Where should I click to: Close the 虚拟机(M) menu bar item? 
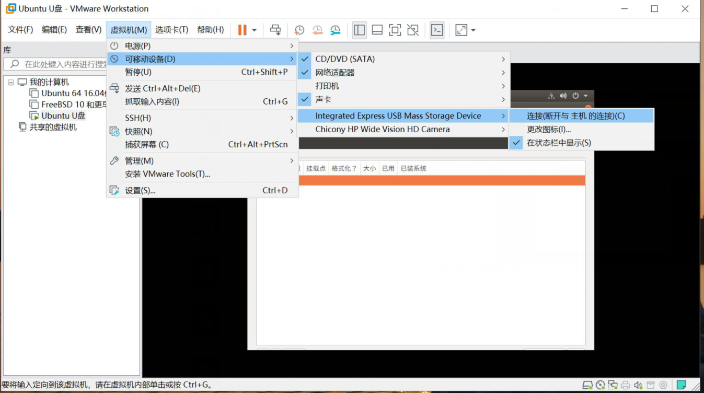(x=129, y=30)
